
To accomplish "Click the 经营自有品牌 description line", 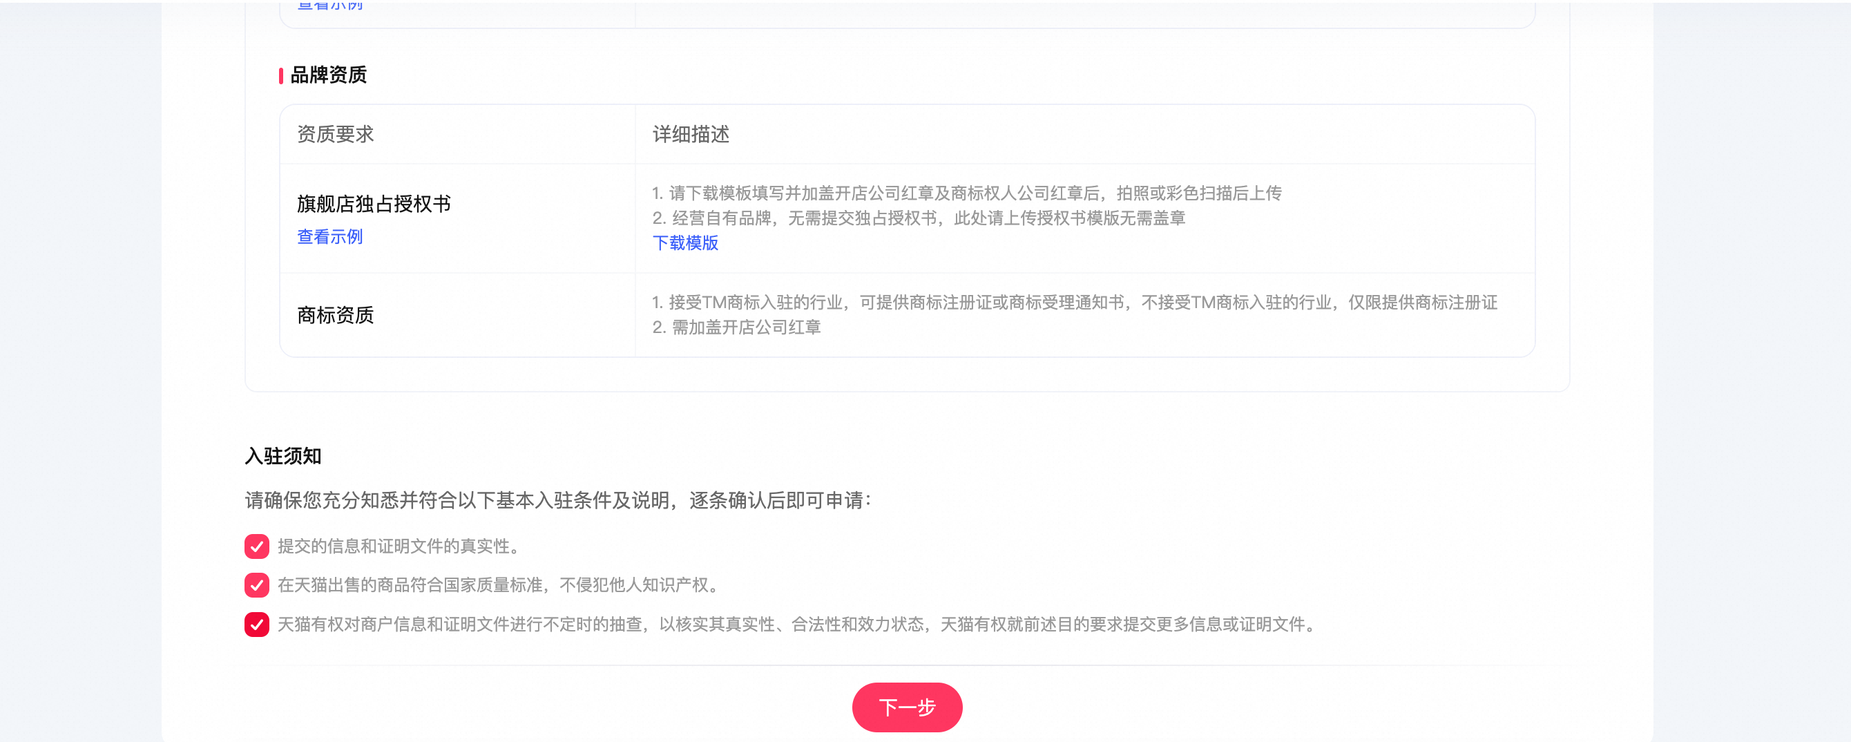I will click(x=919, y=218).
